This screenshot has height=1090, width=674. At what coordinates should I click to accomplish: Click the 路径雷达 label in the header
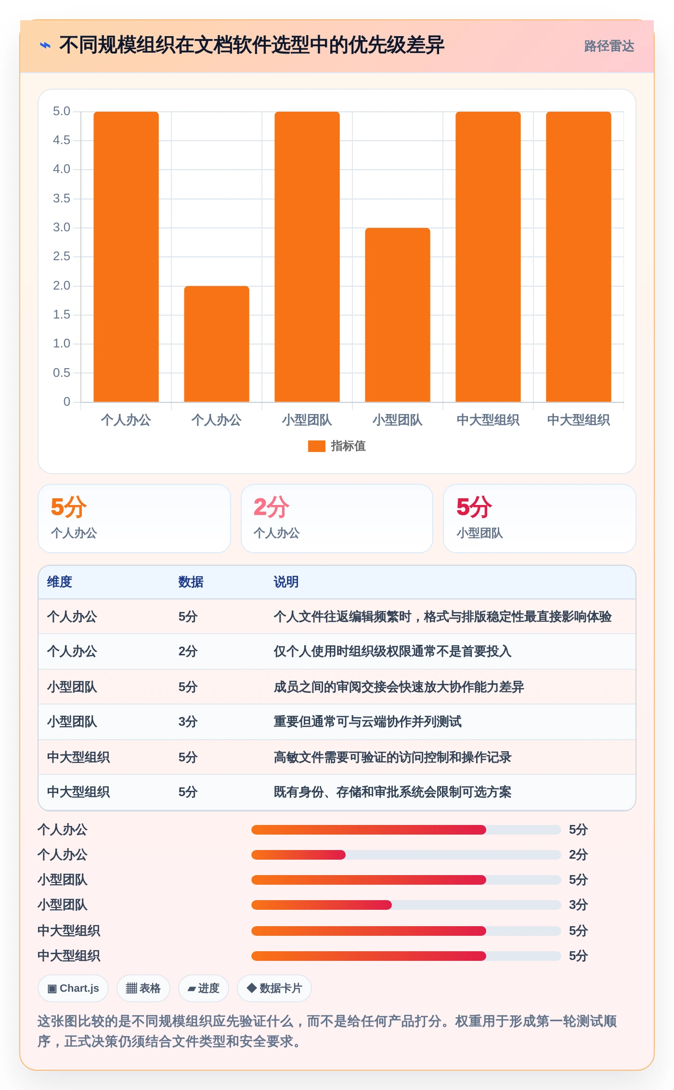pyautogui.click(x=609, y=46)
